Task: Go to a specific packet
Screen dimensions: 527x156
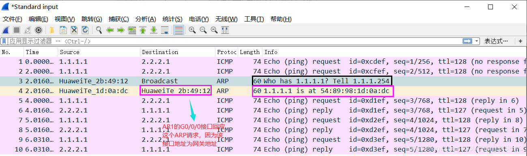Action: pyautogui.click(x=131, y=30)
